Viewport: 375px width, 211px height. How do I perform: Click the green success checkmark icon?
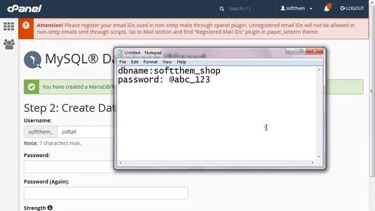coord(31,87)
